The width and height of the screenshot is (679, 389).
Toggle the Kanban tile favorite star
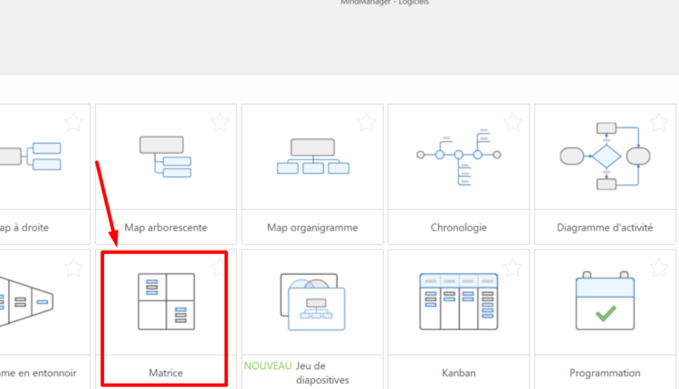point(512,268)
